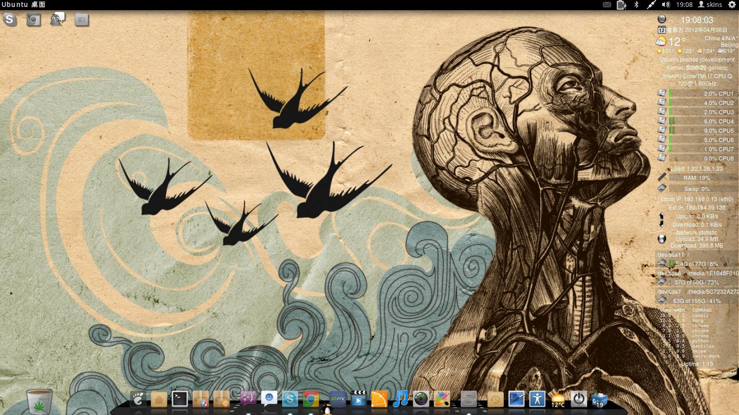Click the power button icon in dock

tap(579, 399)
